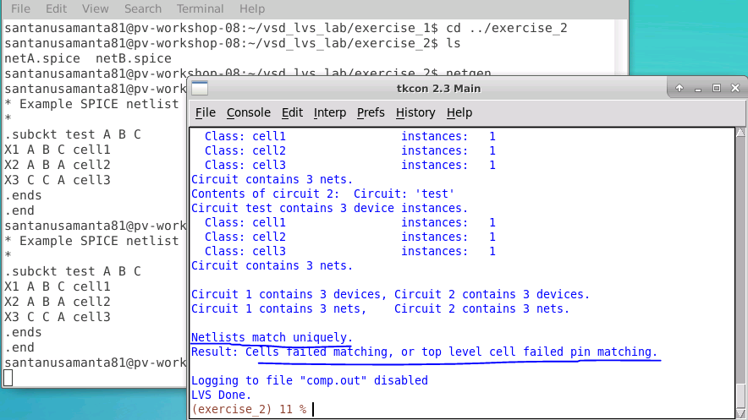748x420 pixels.
Task: Open the Prefs menu in tkcon
Action: click(x=371, y=113)
